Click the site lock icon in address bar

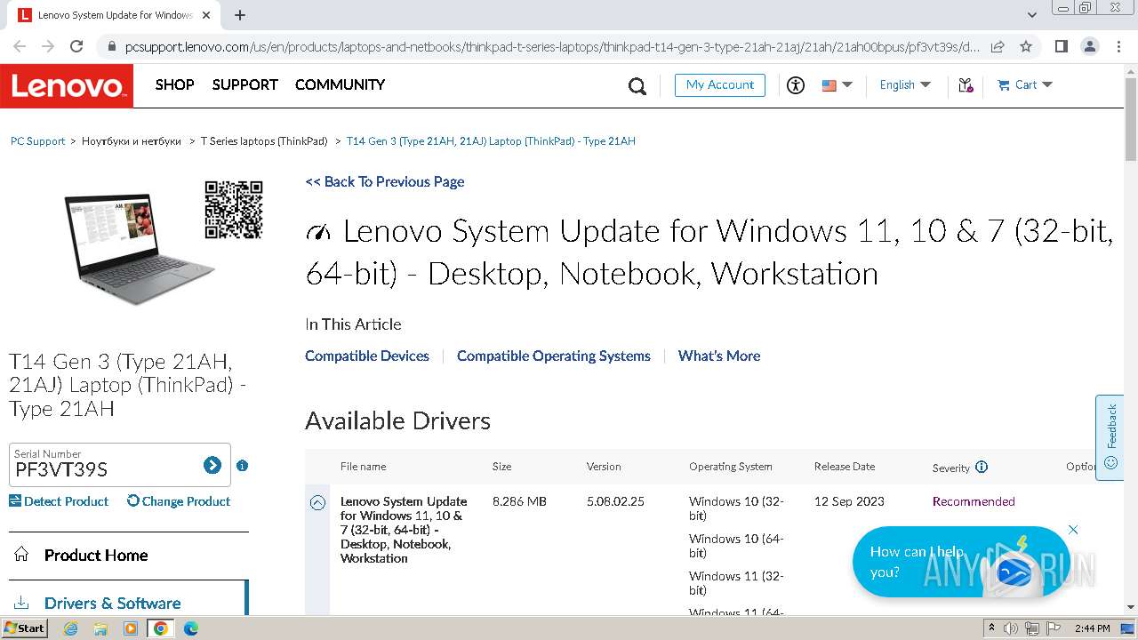111,46
